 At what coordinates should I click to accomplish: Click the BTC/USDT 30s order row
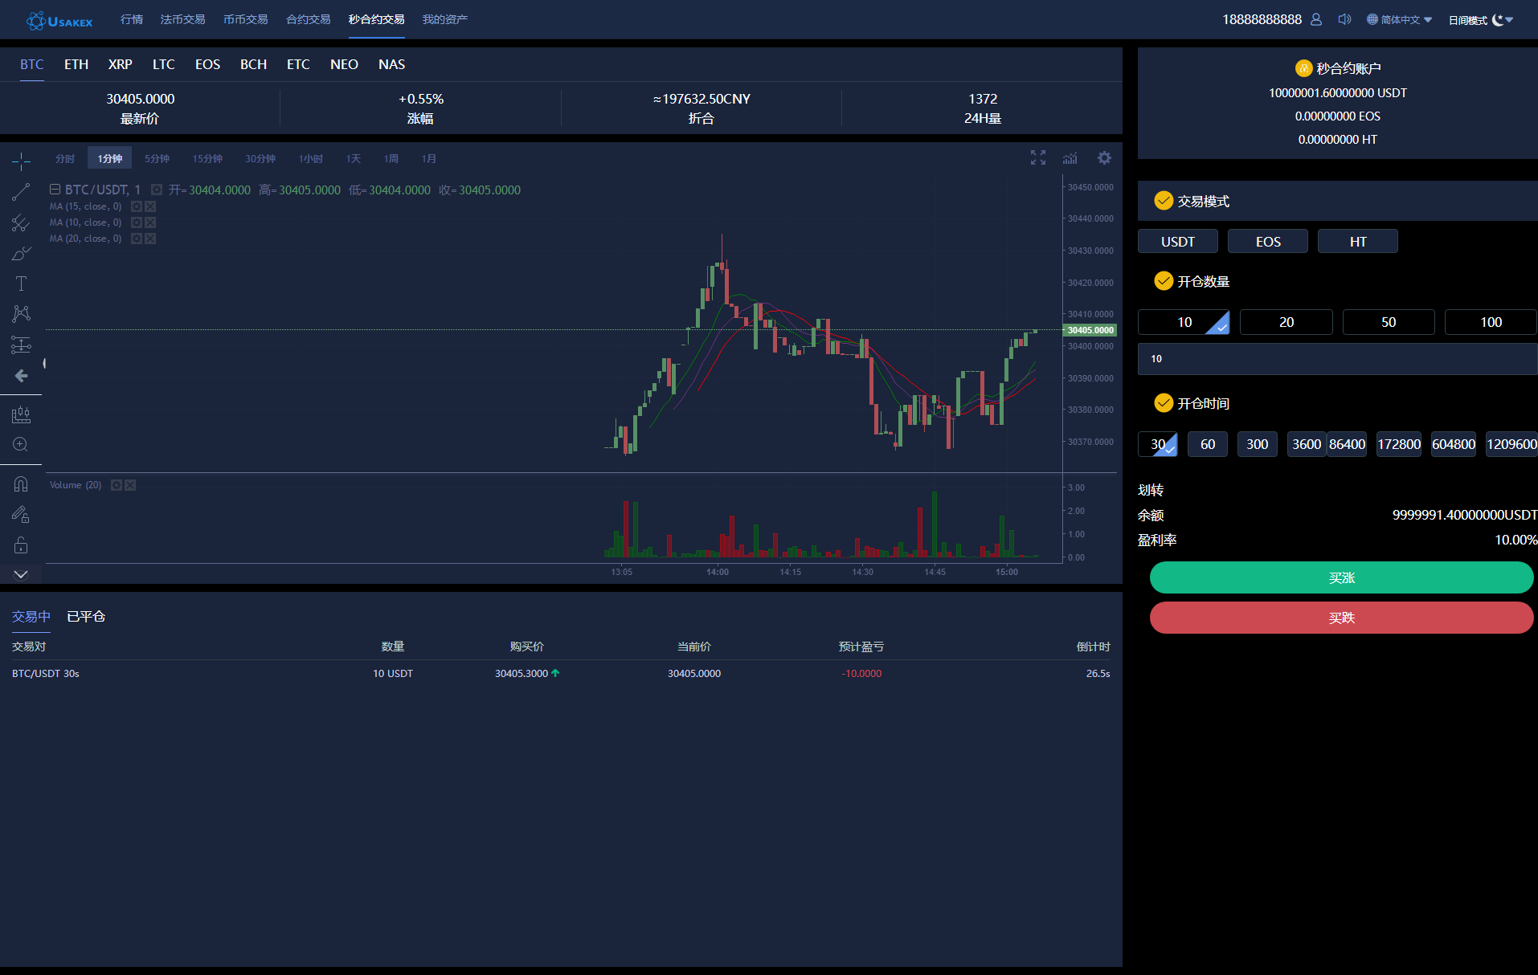pos(561,674)
